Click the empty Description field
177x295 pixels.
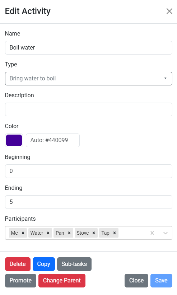[88, 109]
